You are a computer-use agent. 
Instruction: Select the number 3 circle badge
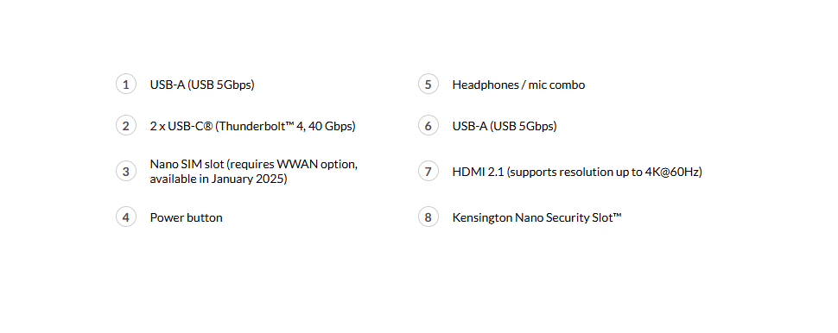[125, 172]
